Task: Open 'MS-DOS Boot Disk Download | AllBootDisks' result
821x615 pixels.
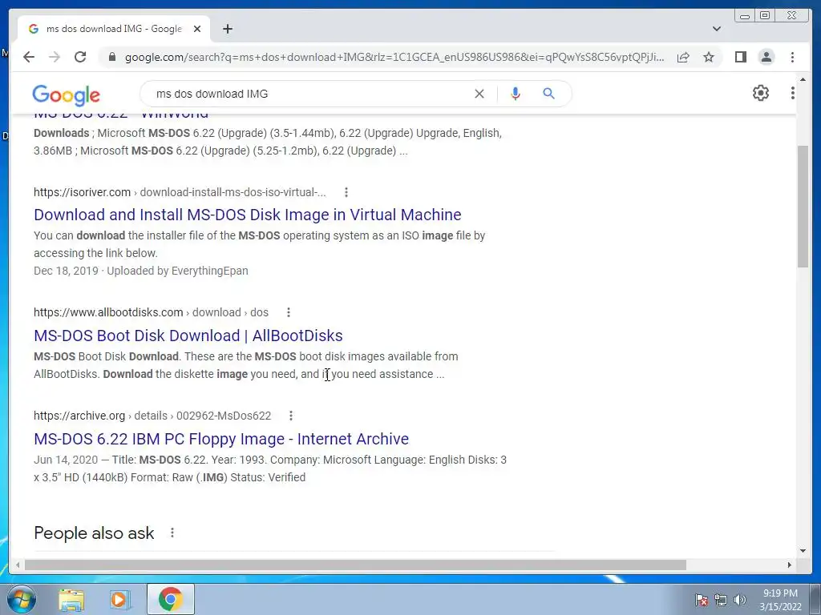Action: click(x=188, y=336)
